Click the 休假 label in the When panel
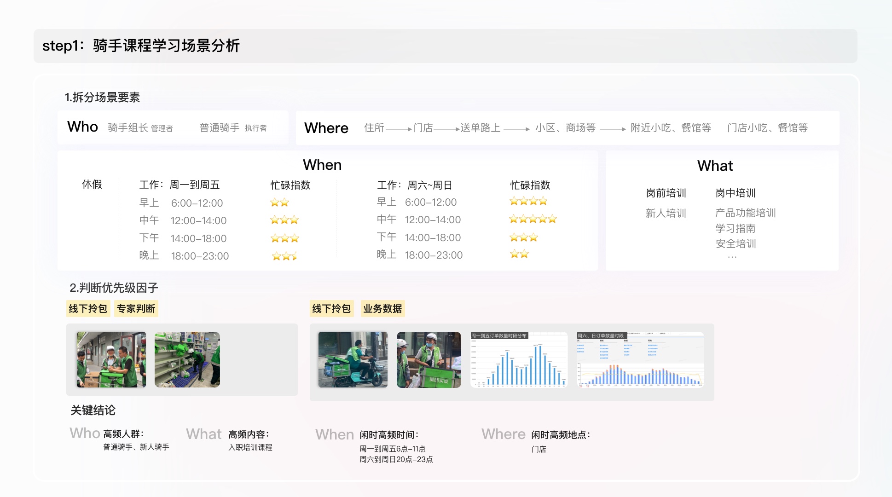 [x=92, y=184]
